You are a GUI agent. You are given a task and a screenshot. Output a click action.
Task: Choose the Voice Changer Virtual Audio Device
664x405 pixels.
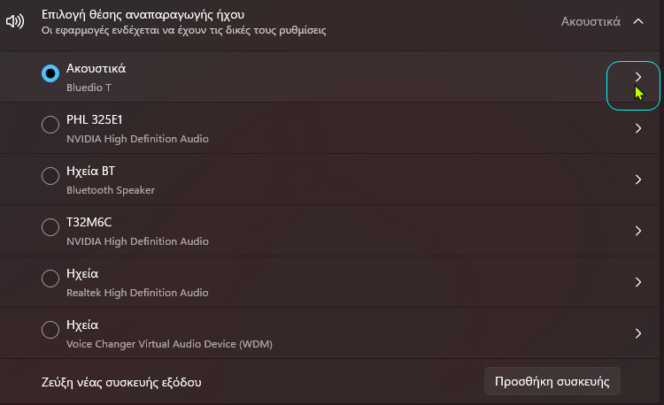point(50,330)
